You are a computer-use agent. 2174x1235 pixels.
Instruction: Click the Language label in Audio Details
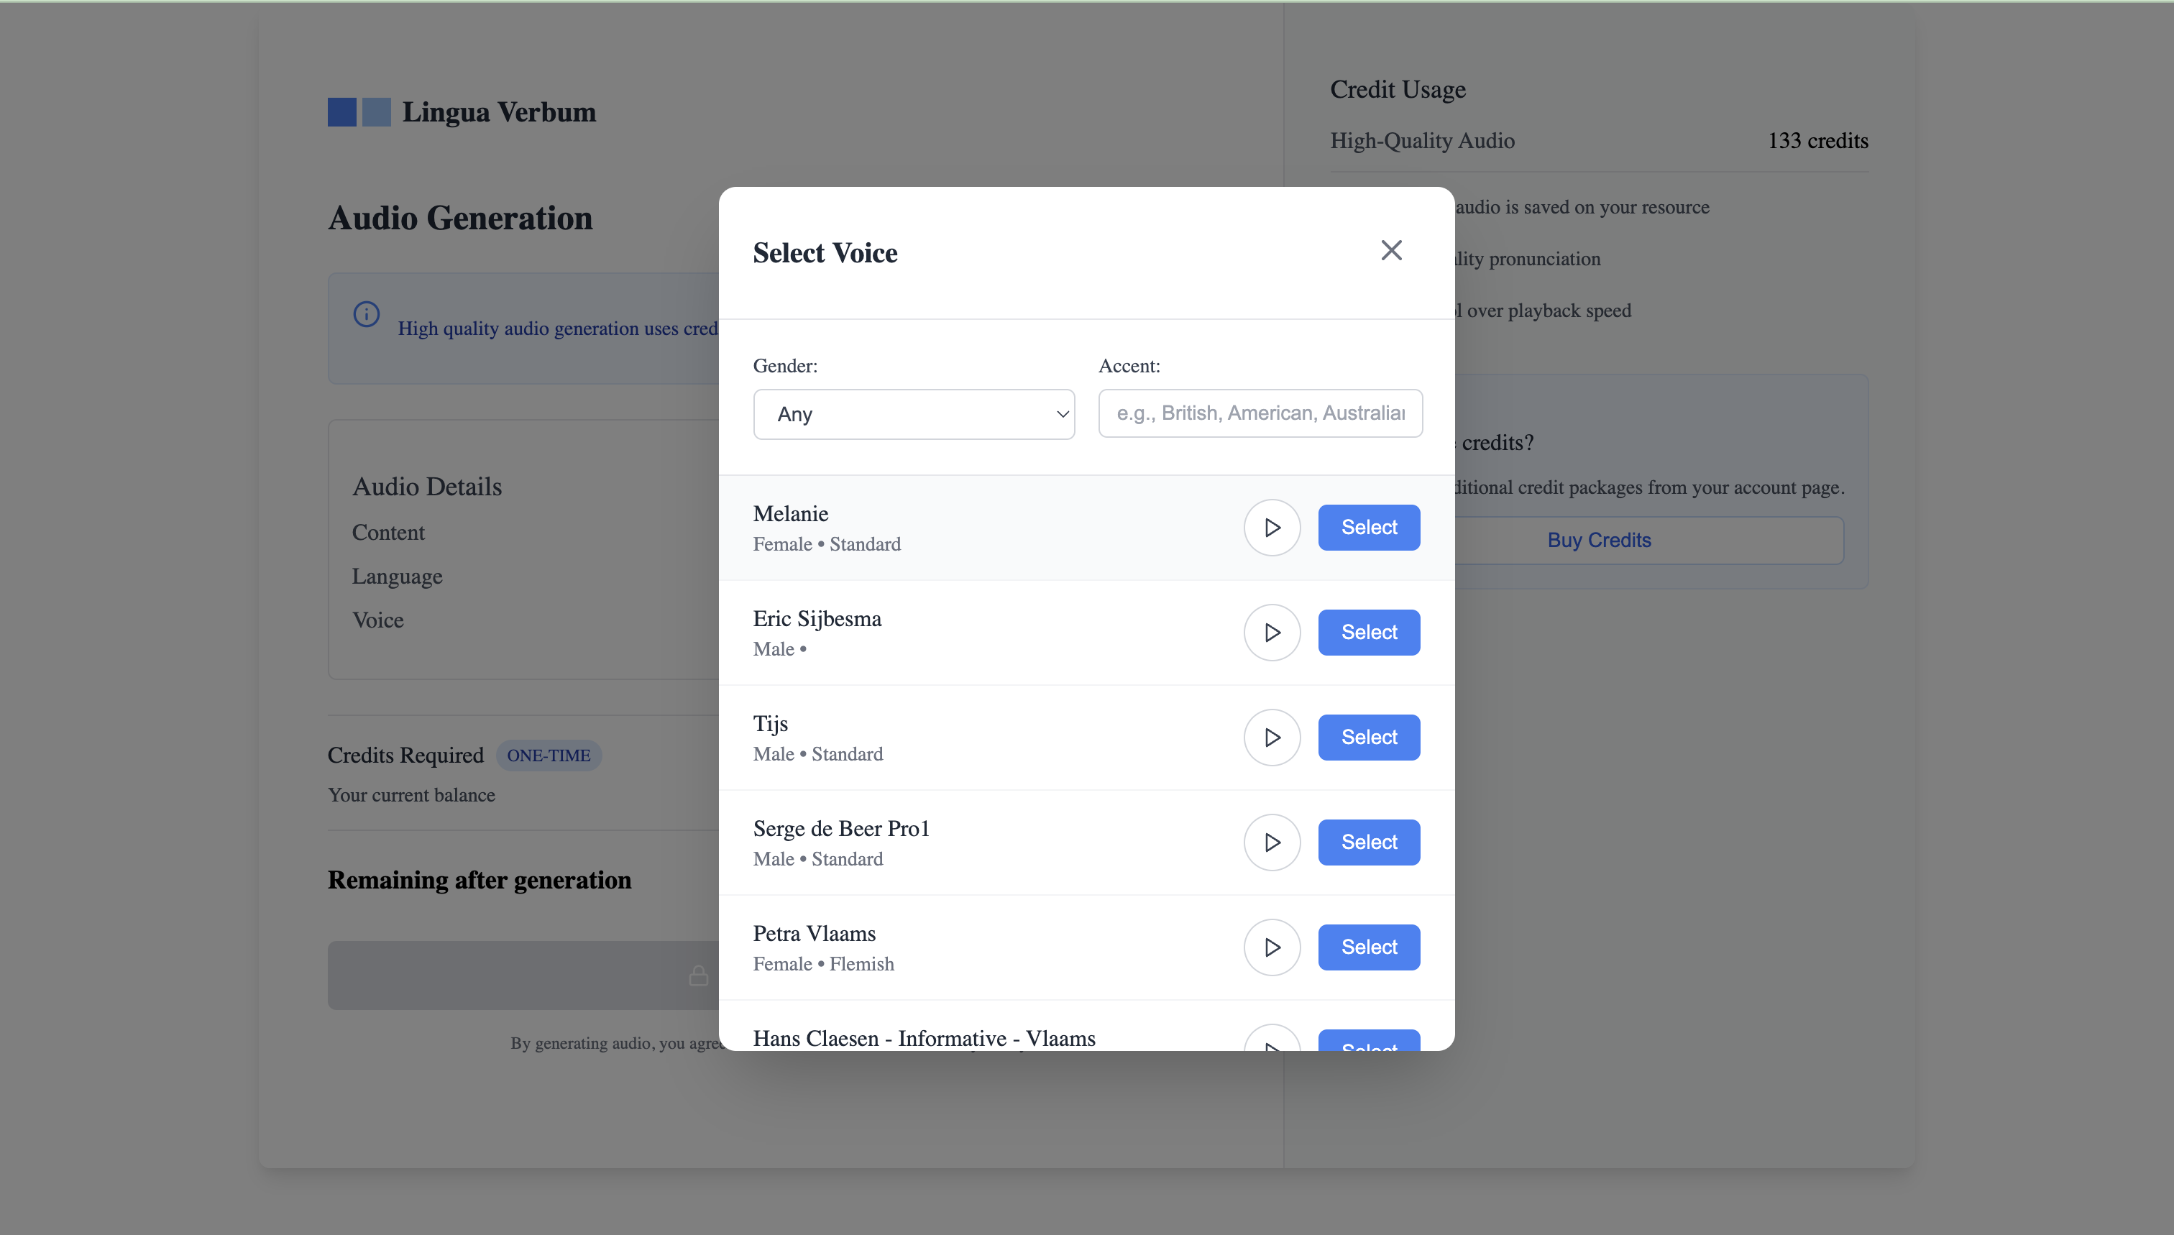coord(397,577)
